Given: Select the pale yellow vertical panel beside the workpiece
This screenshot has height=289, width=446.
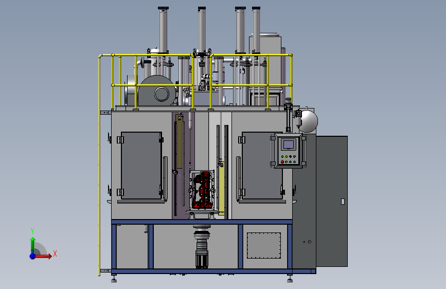Looking at the screenshot, I should tap(221, 188).
